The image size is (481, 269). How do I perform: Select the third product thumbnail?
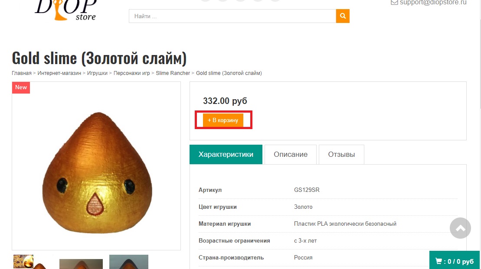(129, 262)
